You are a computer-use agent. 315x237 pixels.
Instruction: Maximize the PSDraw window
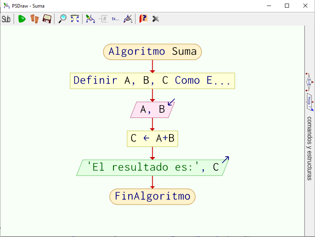(x=287, y=6)
